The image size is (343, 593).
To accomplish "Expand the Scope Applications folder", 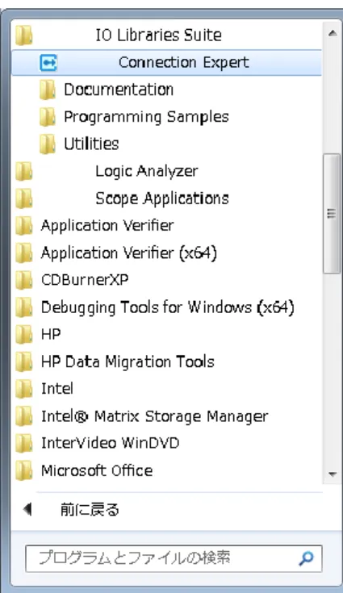I will pyautogui.click(x=166, y=198).
